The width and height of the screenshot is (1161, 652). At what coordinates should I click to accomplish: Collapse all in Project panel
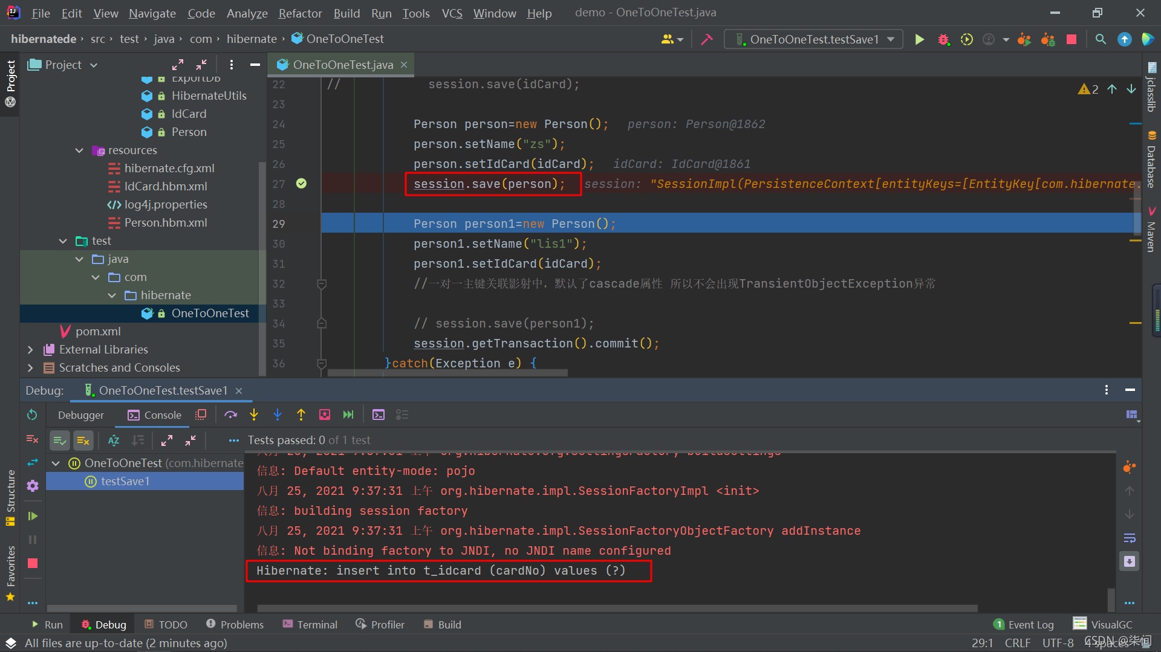pyautogui.click(x=201, y=65)
